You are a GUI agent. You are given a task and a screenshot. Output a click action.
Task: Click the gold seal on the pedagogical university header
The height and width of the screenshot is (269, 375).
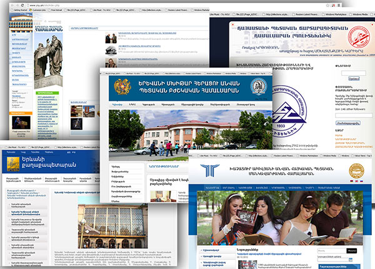[356, 171]
